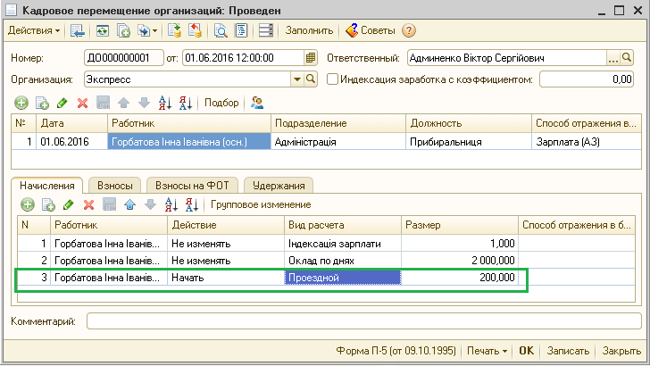
Task: Click the reread/refresh document icon
Action: click(103, 30)
